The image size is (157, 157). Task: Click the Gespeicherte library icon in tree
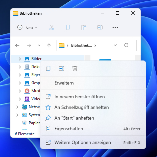pyautogui.click(x=27, y=83)
